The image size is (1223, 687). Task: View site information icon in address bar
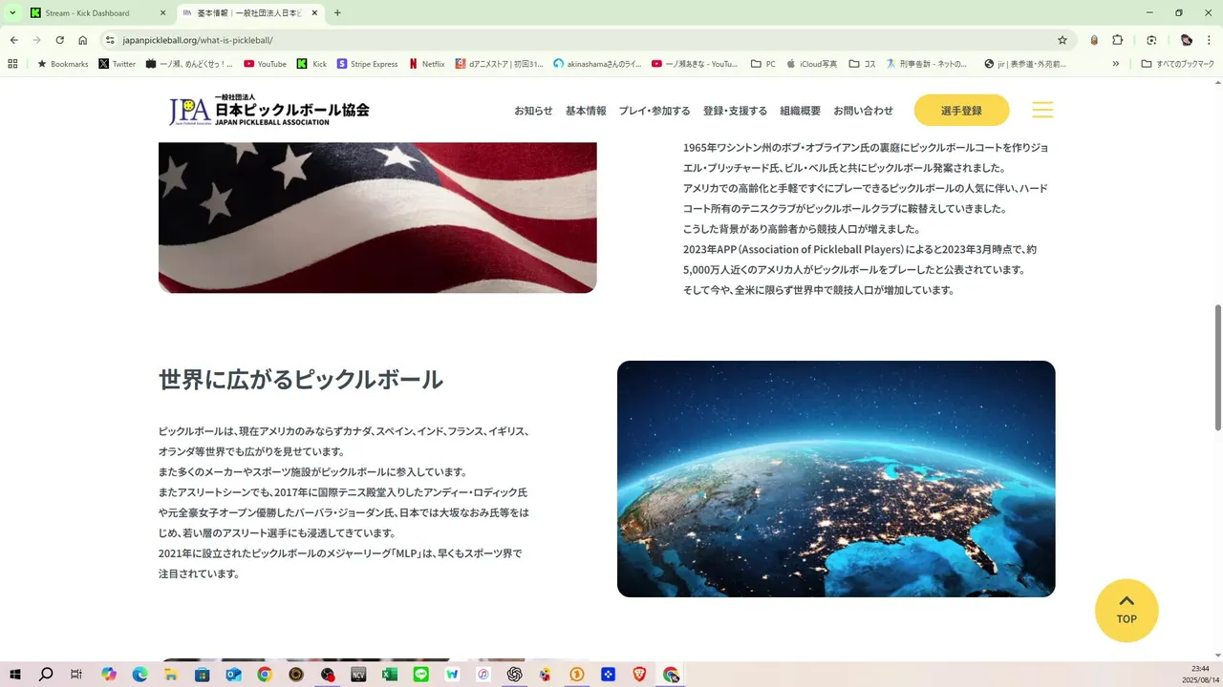(x=110, y=40)
